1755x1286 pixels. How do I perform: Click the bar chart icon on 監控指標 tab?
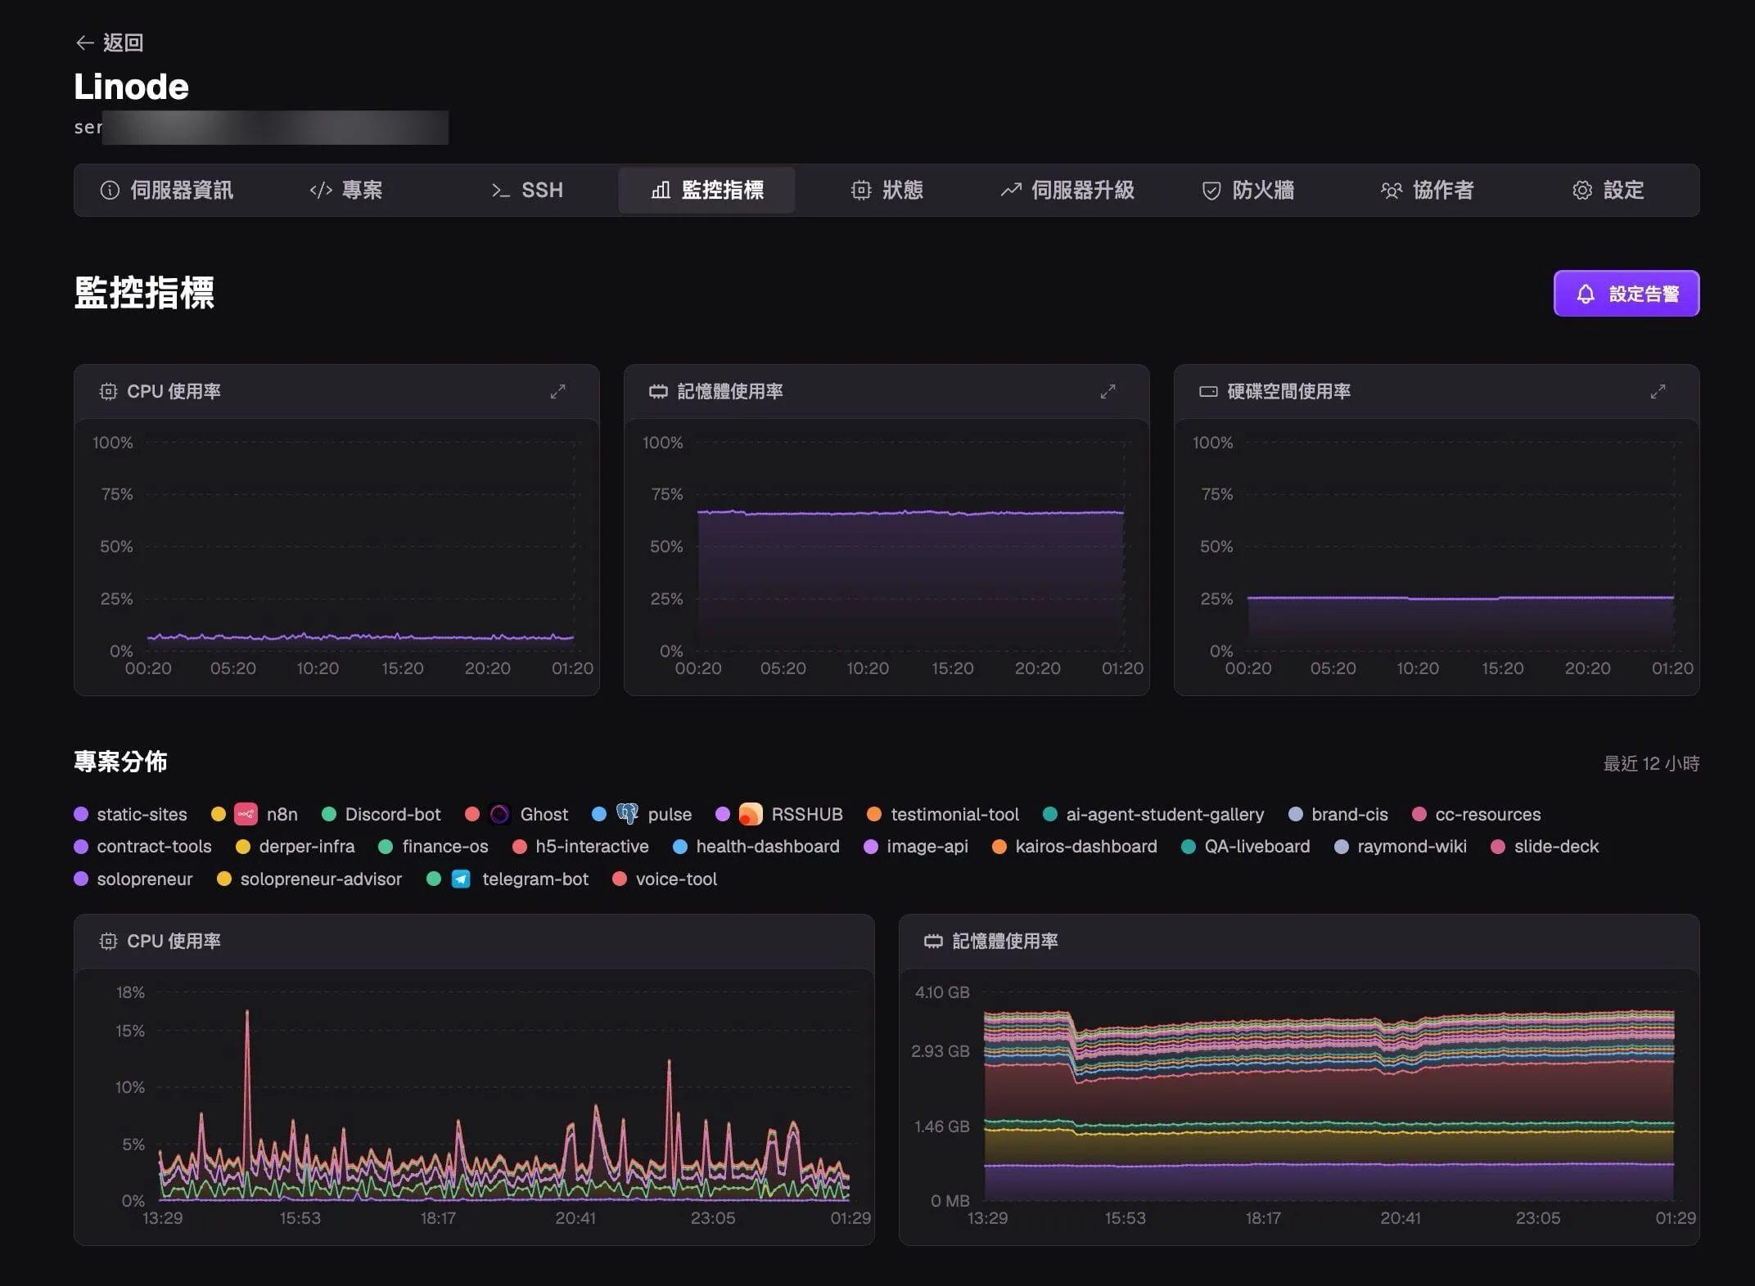point(661,190)
